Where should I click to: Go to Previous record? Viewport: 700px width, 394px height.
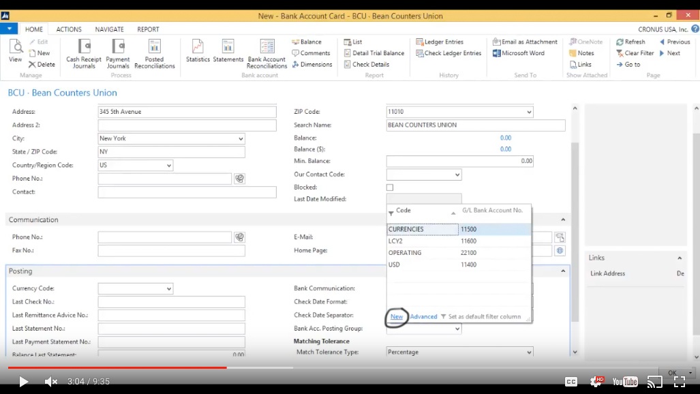675,42
